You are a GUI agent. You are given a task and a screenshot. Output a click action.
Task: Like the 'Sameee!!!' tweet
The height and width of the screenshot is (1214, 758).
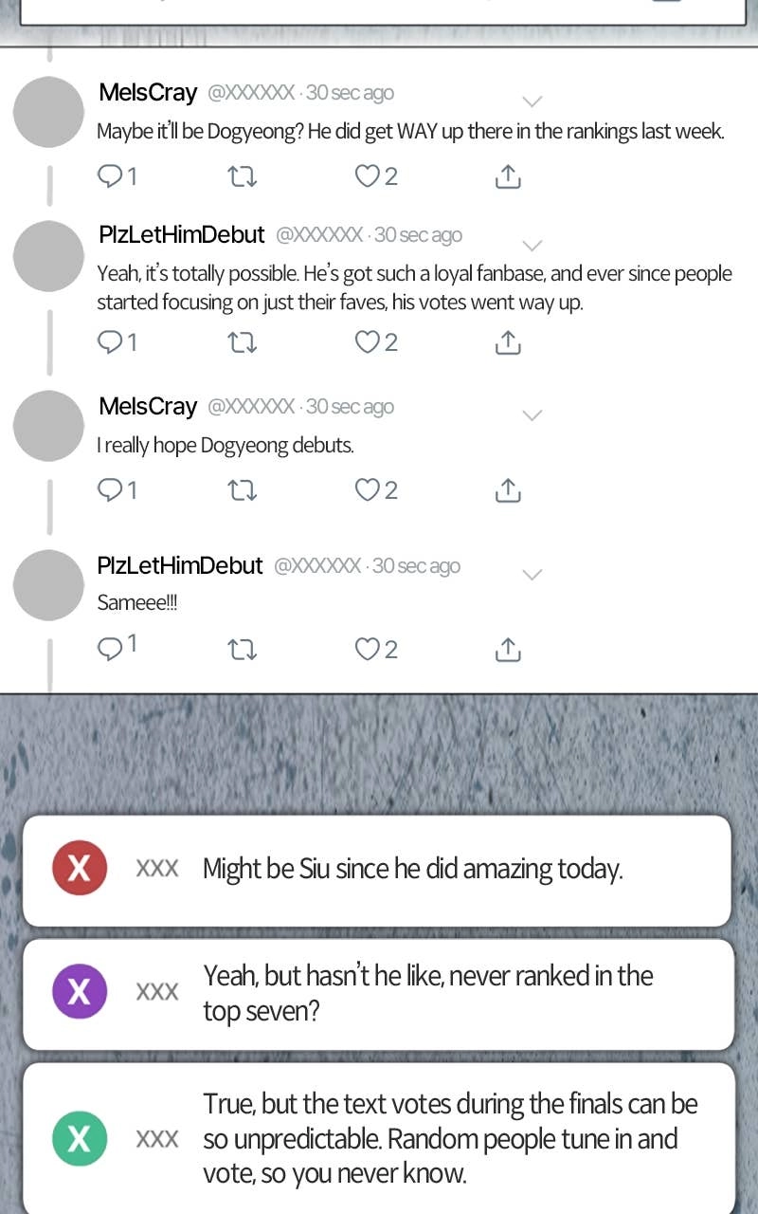[x=376, y=649]
